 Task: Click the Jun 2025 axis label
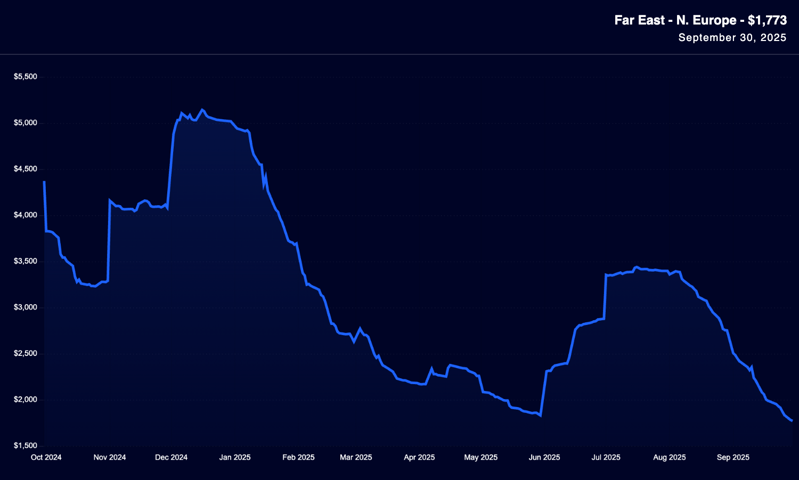tap(544, 457)
